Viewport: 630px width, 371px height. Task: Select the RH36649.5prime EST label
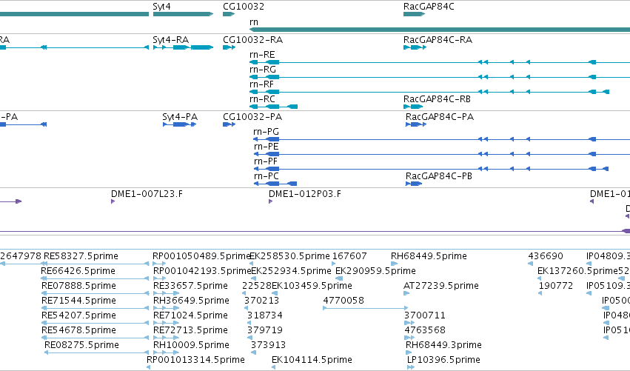coord(191,301)
